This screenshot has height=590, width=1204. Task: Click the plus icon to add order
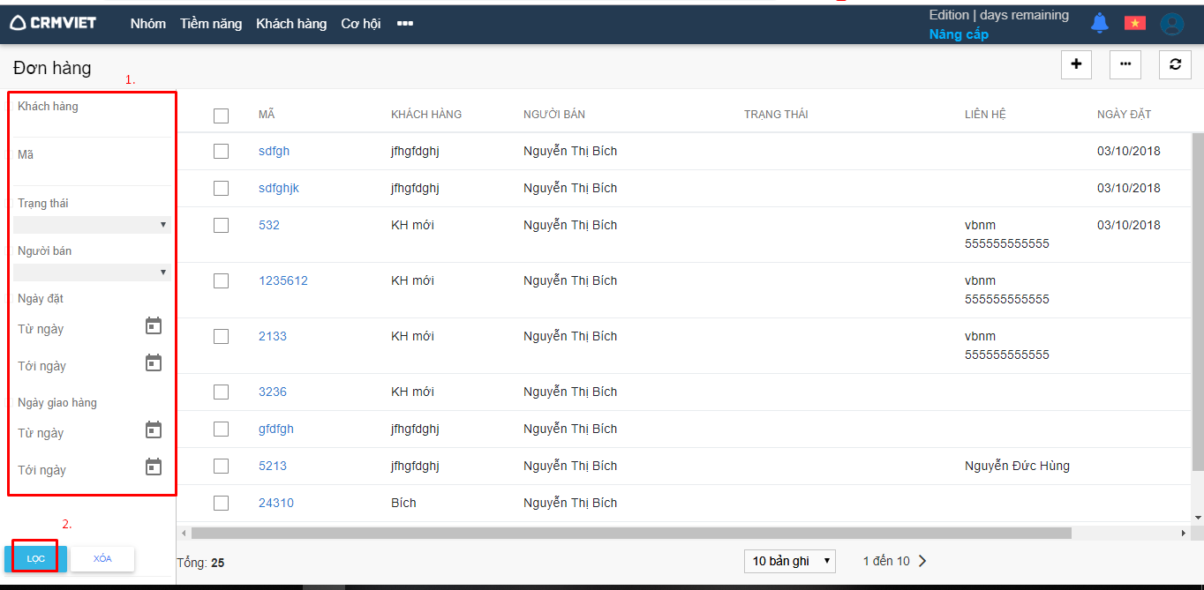pyautogui.click(x=1076, y=64)
